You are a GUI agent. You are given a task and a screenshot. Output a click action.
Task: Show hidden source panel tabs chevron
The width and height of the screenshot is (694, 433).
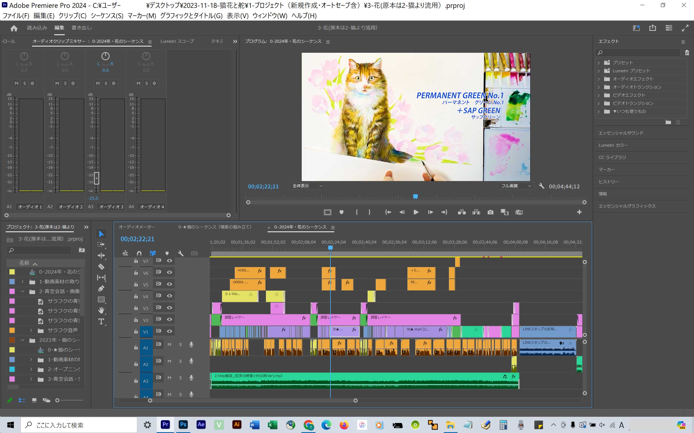pyautogui.click(x=235, y=41)
